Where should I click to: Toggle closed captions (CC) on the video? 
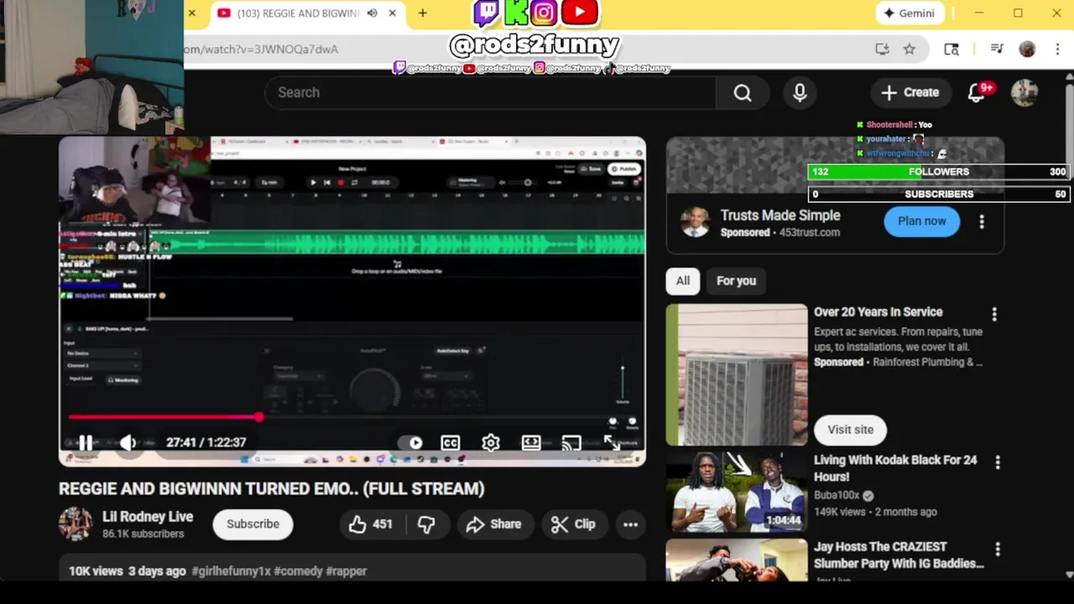pyautogui.click(x=451, y=443)
